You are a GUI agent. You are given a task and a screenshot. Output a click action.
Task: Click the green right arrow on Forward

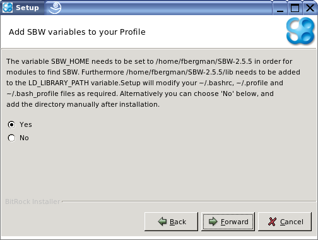pos(213,222)
